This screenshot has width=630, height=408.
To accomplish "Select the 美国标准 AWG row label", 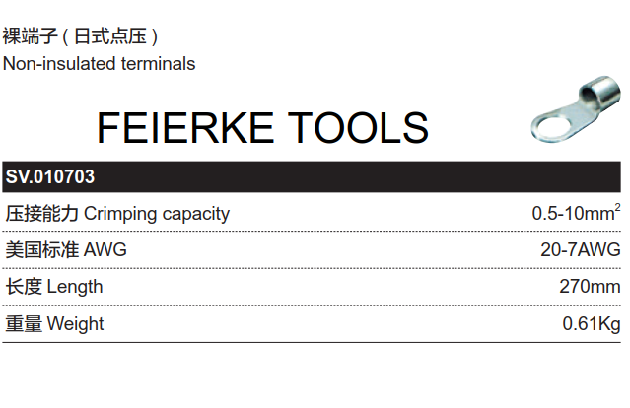I will 66,249.
